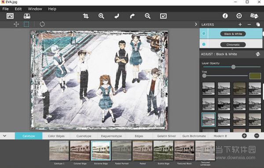Switch to the Color Edges tab
Viewport: 264px width, 168px height.
(x=56, y=136)
